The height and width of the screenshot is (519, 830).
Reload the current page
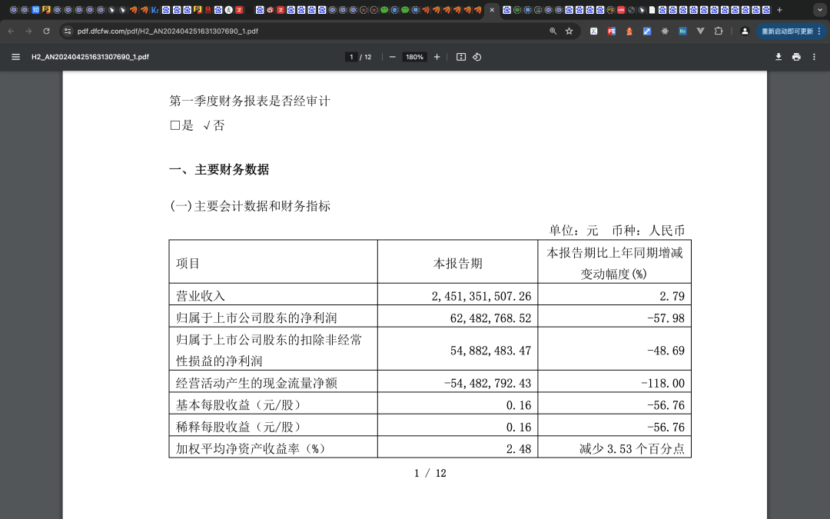coord(47,32)
